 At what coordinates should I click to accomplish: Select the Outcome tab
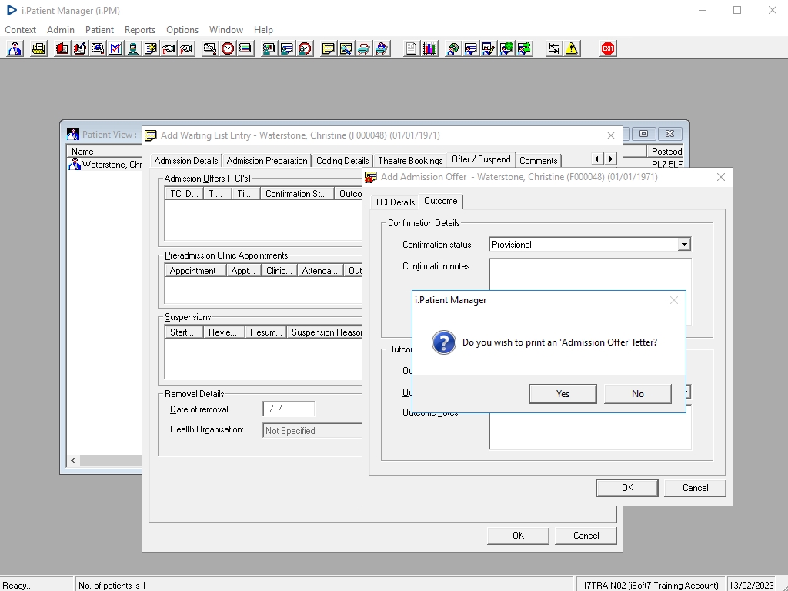[x=441, y=201]
